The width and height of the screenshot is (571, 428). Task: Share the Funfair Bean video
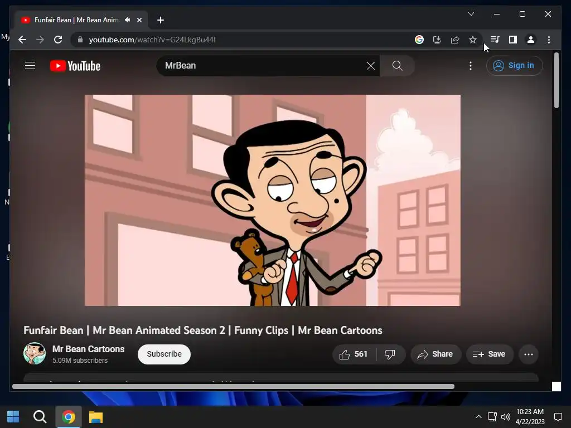click(x=436, y=354)
